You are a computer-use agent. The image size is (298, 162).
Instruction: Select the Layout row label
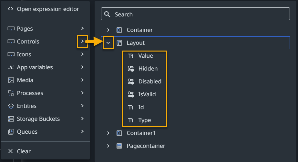click(136, 43)
